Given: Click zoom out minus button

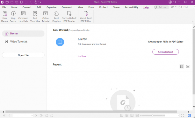Looking at the screenshot, I should tap(141, 115).
